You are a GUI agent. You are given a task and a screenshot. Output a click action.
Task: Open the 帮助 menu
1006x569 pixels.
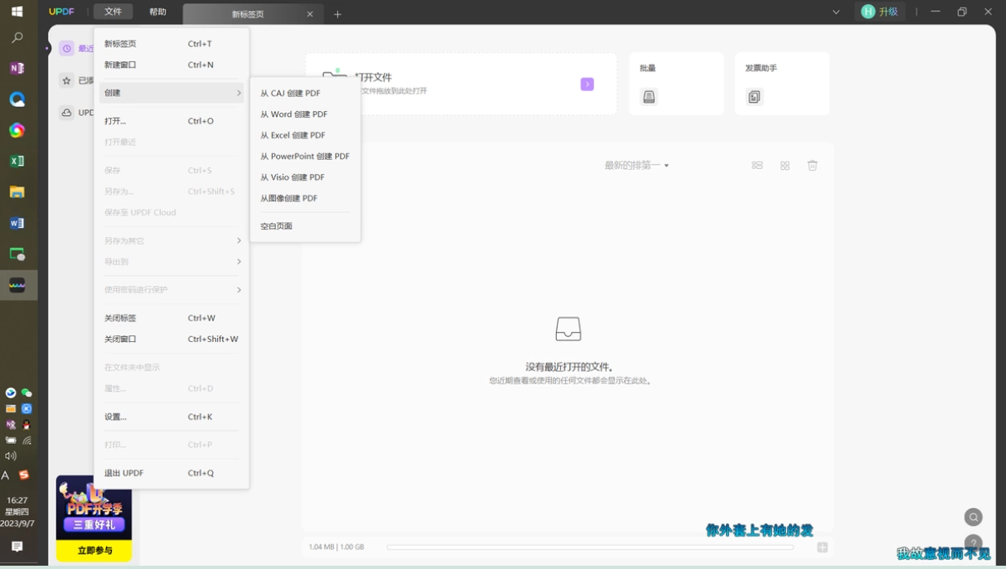[157, 12]
